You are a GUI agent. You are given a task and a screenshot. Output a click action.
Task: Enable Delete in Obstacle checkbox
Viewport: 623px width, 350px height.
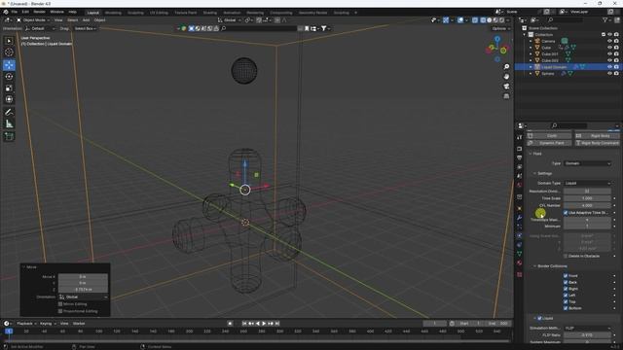pyautogui.click(x=566, y=256)
